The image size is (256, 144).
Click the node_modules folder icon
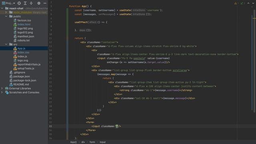(11, 12)
